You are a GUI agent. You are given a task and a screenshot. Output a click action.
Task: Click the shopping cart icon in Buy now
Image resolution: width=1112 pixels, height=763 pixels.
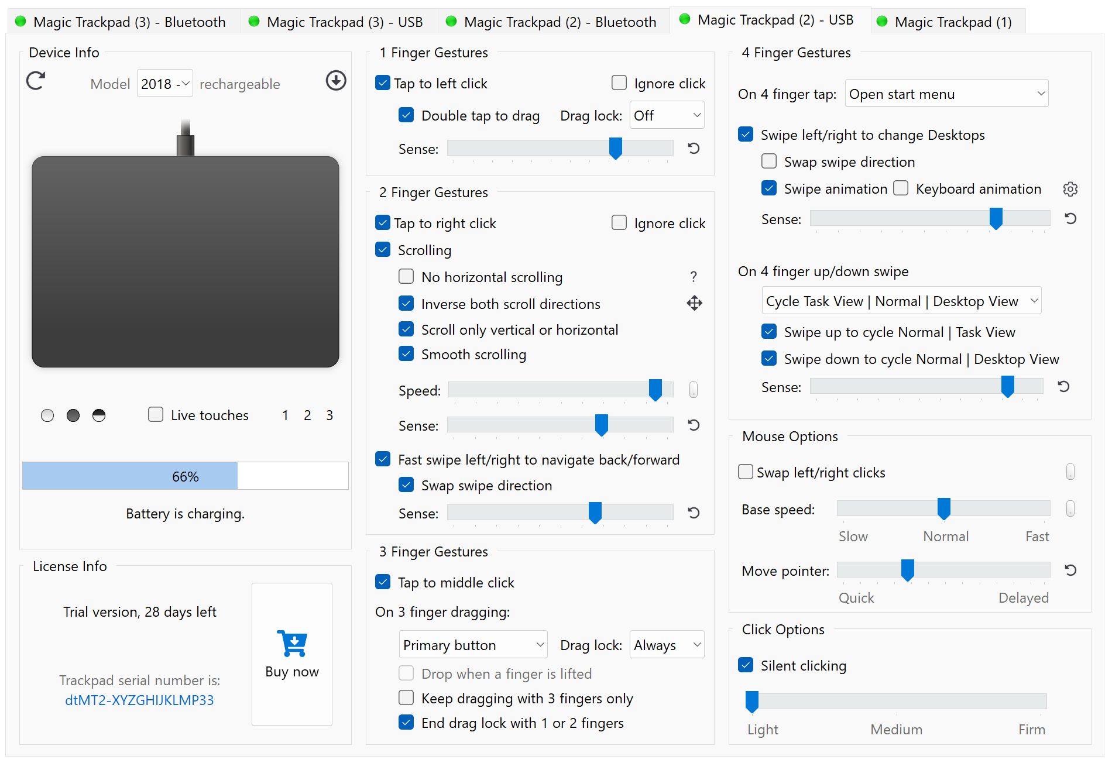[x=292, y=643]
